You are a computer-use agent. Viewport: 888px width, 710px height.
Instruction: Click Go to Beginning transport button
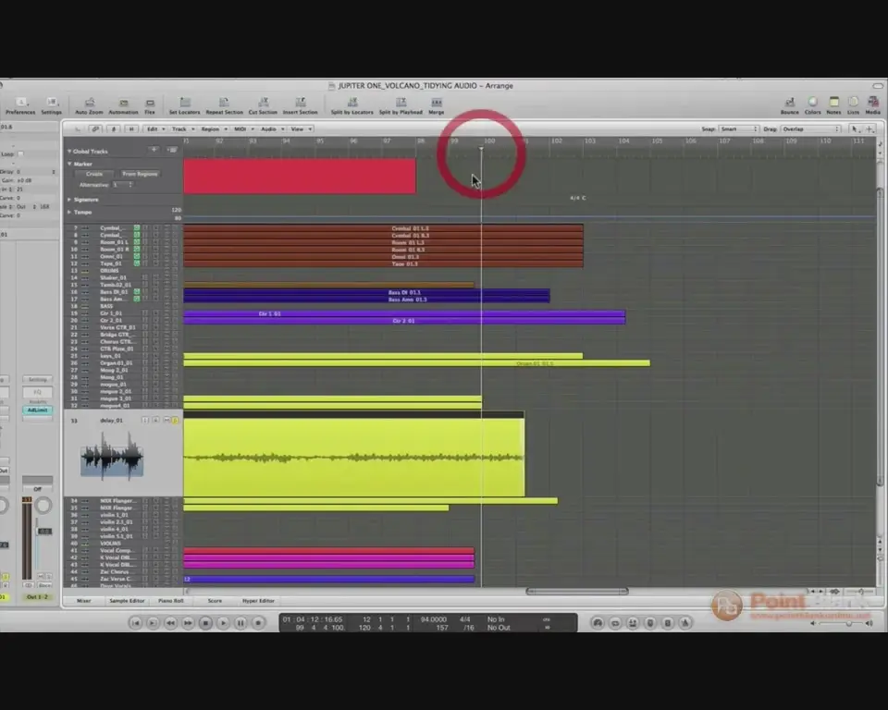(135, 623)
